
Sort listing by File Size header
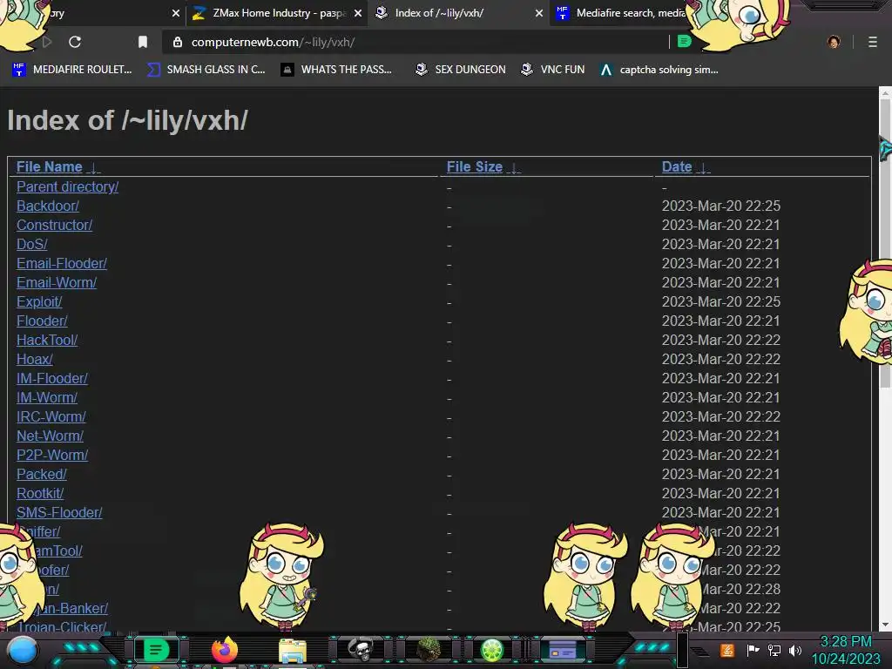475,166
